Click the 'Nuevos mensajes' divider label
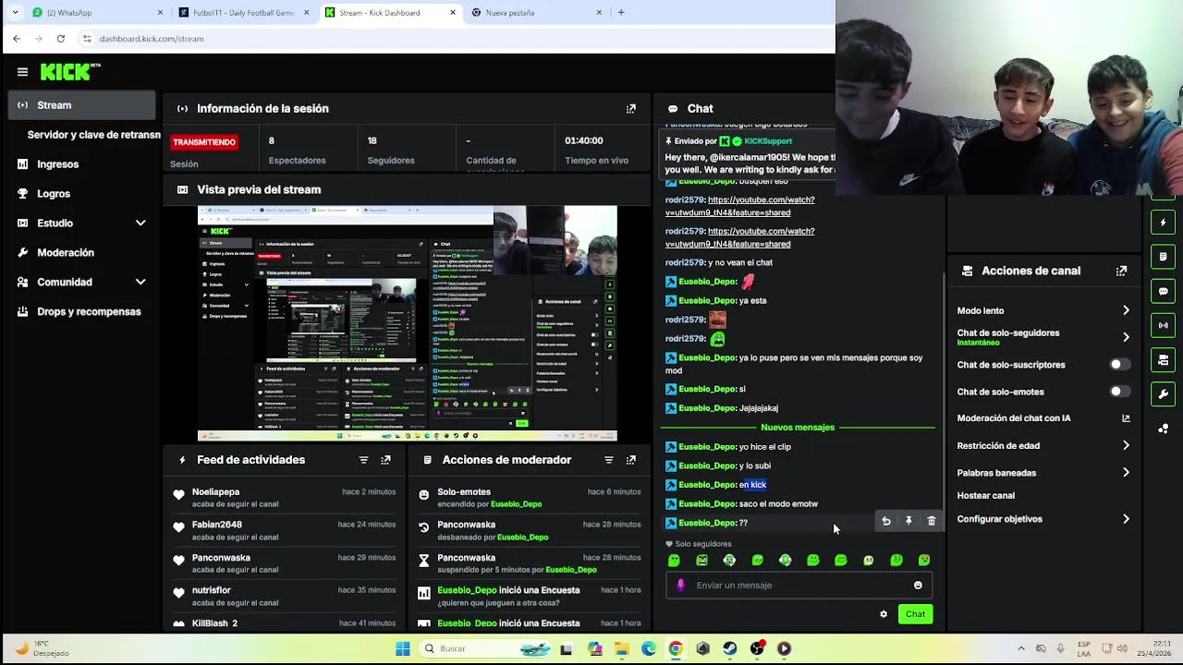1183x665 pixels. point(798,428)
